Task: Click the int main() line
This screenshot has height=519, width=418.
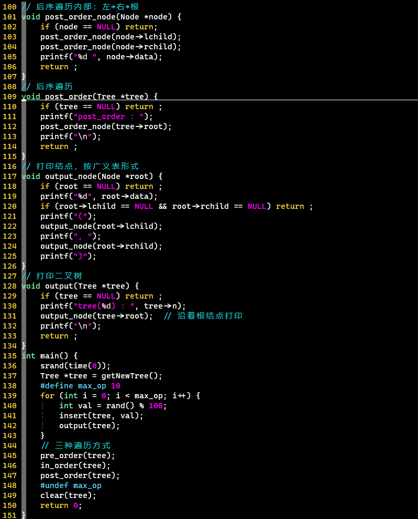Action: (x=50, y=356)
